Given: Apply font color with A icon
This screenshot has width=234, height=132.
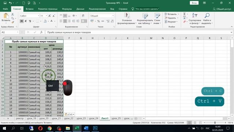Looking at the screenshot, I should [52, 21].
